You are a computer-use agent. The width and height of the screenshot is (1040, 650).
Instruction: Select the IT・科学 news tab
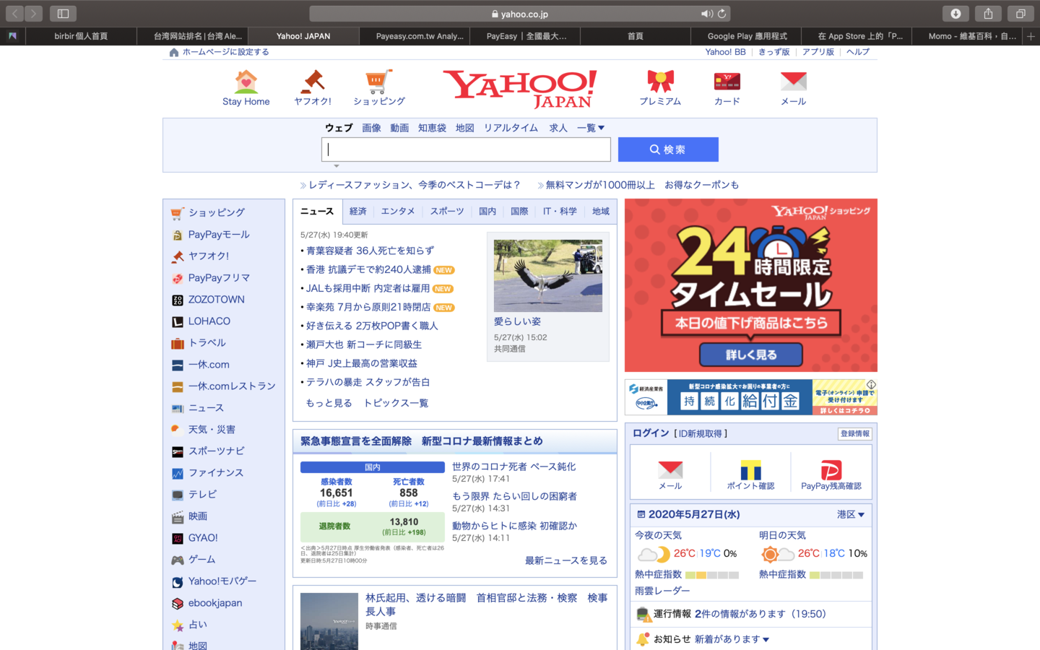(x=560, y=212)
